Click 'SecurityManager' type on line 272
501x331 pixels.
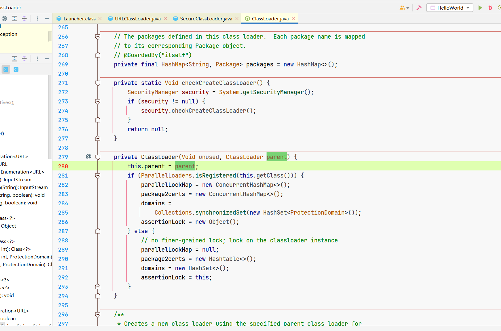[x=153, y=92]
